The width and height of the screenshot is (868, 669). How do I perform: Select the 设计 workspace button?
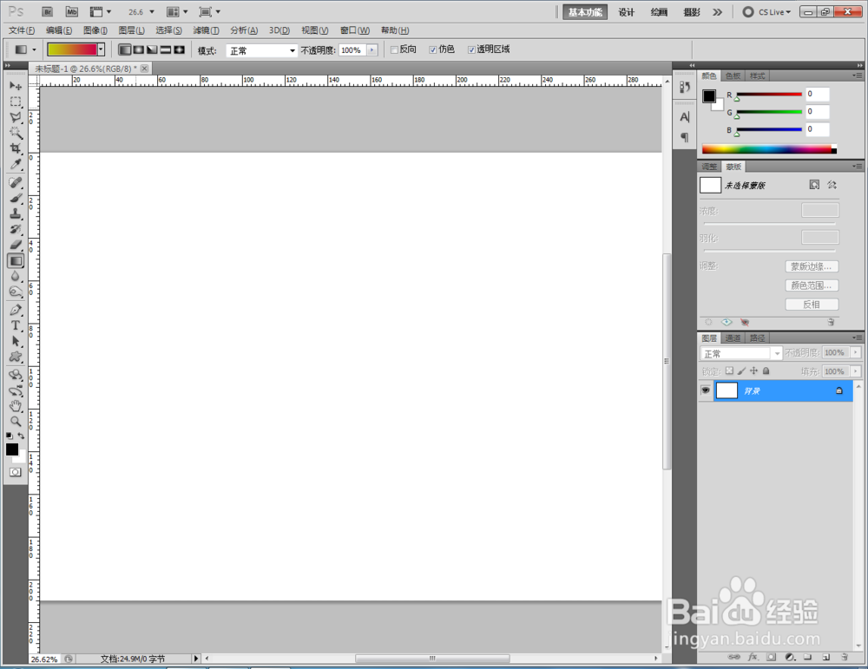[626, 11]
